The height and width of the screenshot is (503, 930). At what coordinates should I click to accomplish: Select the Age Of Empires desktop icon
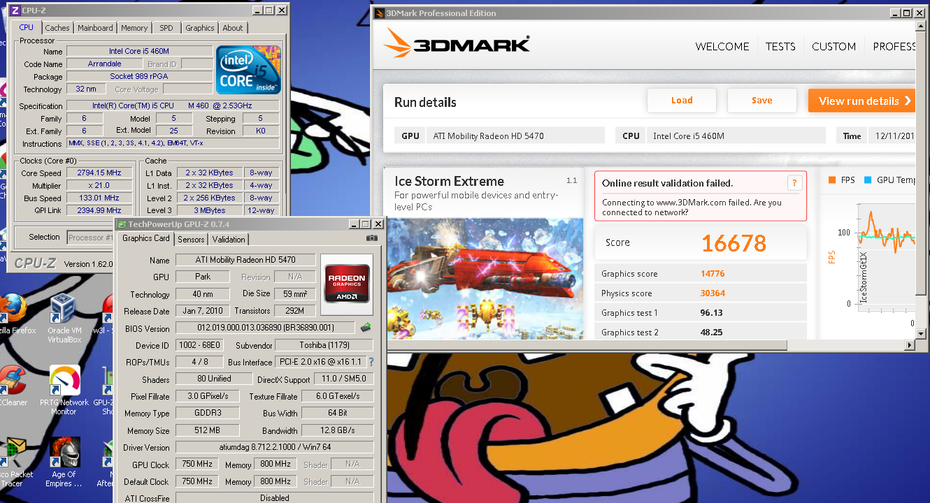64,462
